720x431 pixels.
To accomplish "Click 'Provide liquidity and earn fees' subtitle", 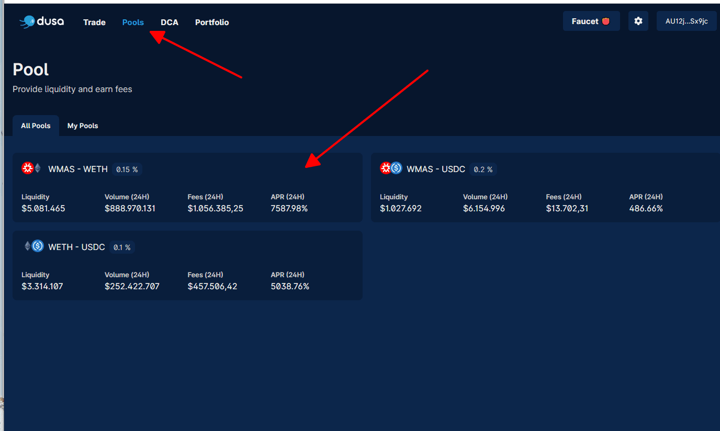I will [x=72, y=89].
